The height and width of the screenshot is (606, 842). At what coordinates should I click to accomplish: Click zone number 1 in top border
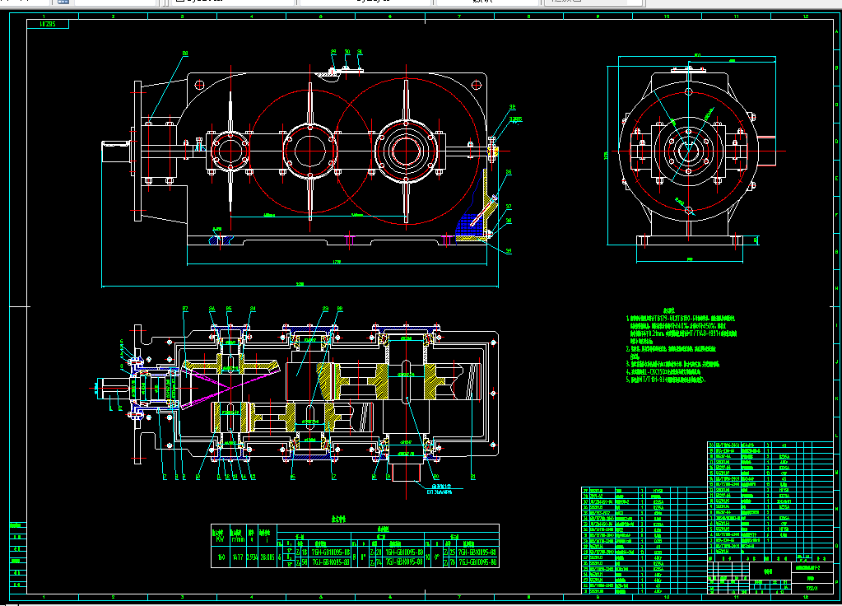click(44, 16)
